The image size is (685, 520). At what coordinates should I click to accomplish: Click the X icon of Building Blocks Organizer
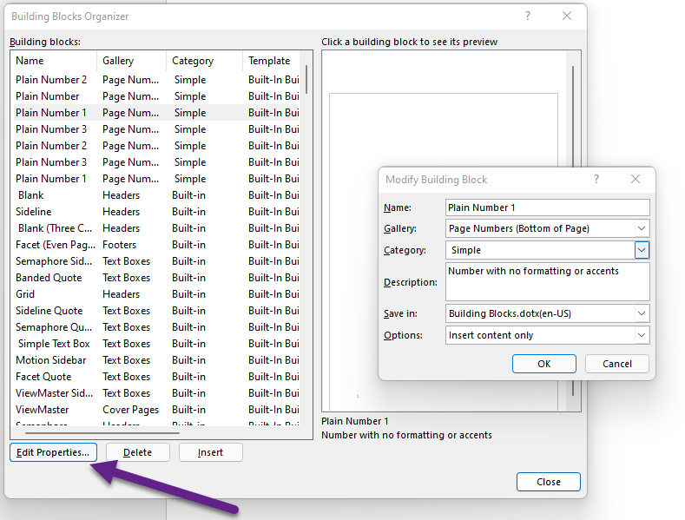567,16
